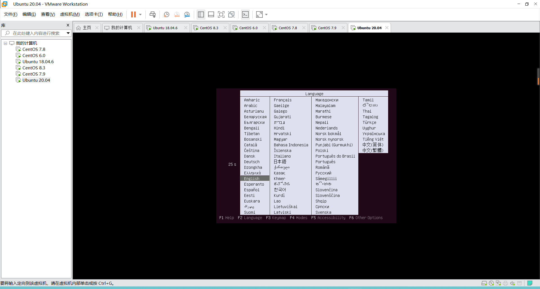Click the CD/DVD drive status icon
The width and height of the screenshot is (540, 289).
(491, 283)
